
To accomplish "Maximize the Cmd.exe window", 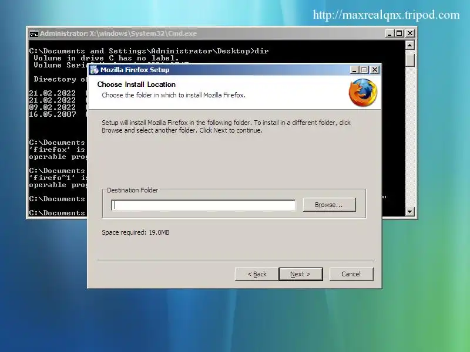I will [399, 33].
